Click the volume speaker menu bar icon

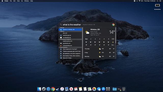[x=142, y=1]
